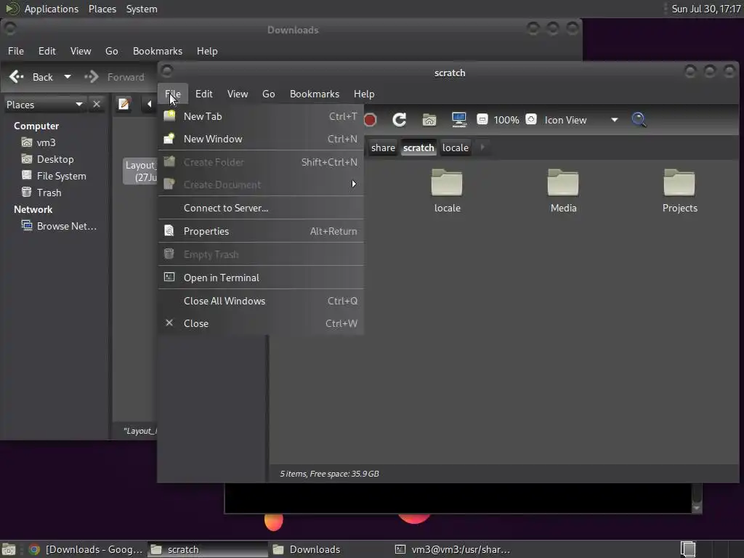Choose Open in Terminal menu entry
Image resolution: width=744 pixels, height=558 pixels.
[261, 278]
